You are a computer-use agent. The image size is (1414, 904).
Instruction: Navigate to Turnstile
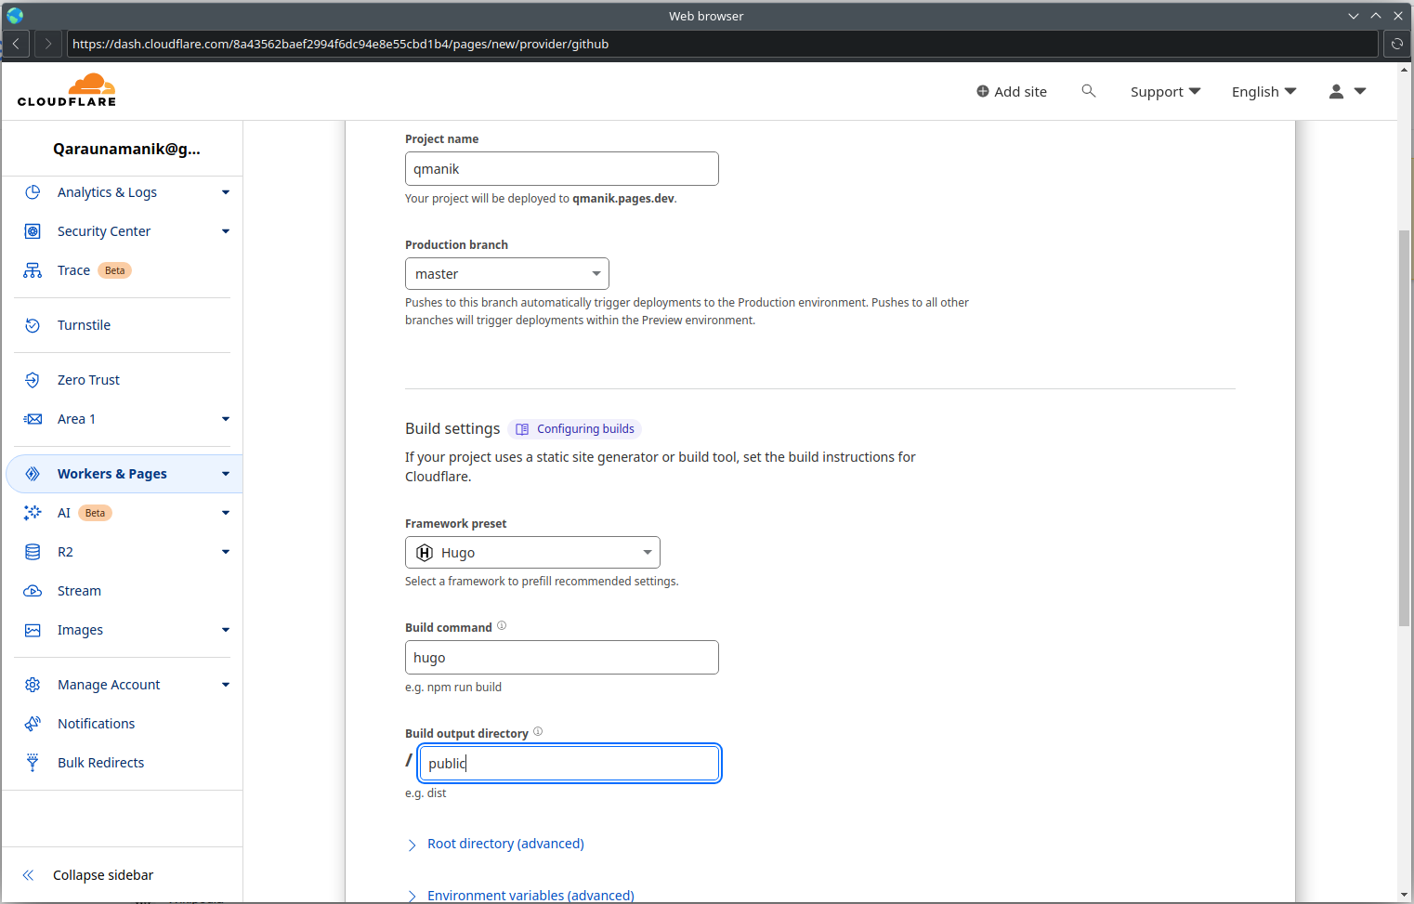tap(84, 324)
